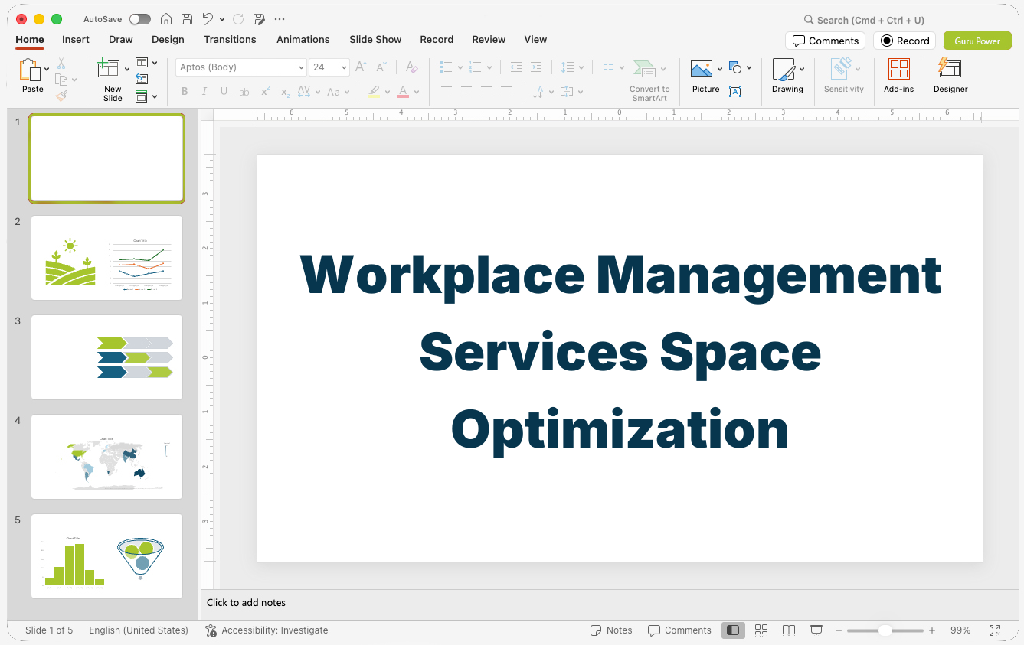Toggle Underline formatting

[x=224, y=92]
